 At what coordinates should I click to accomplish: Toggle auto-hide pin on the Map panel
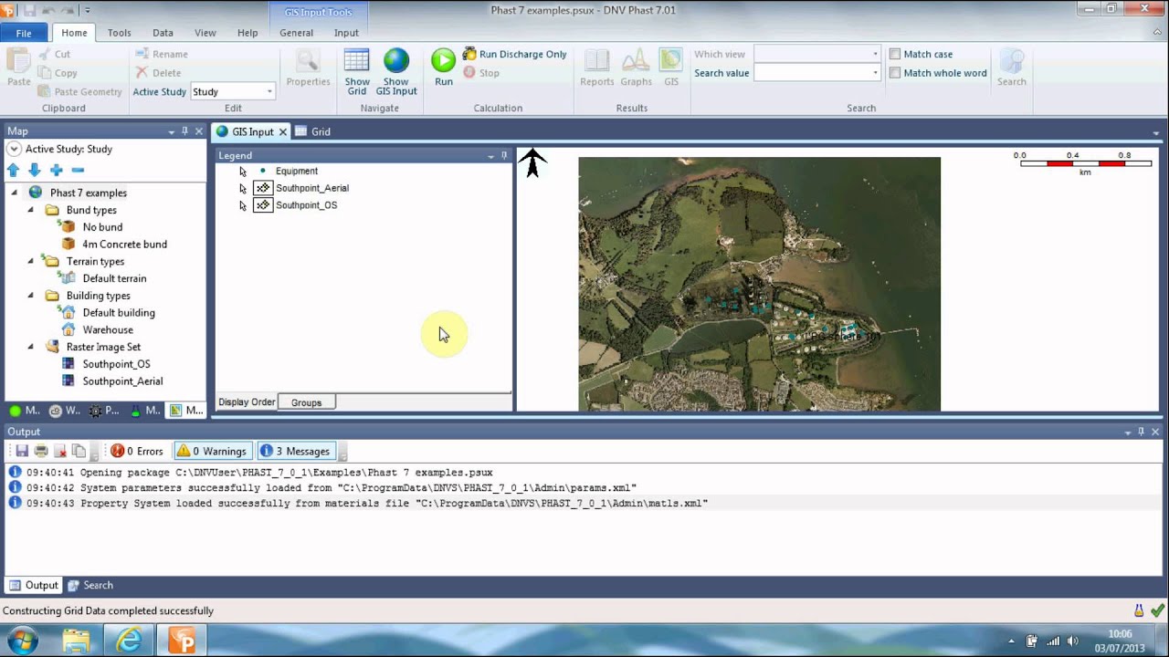[184, 131]
